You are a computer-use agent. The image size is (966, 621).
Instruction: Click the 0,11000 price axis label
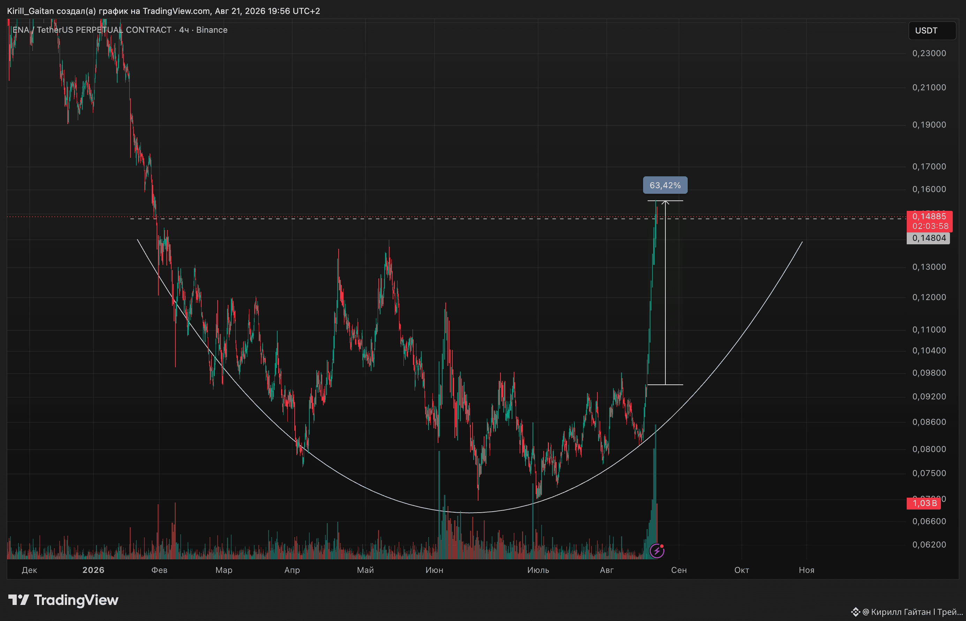[x=929, y=329]
